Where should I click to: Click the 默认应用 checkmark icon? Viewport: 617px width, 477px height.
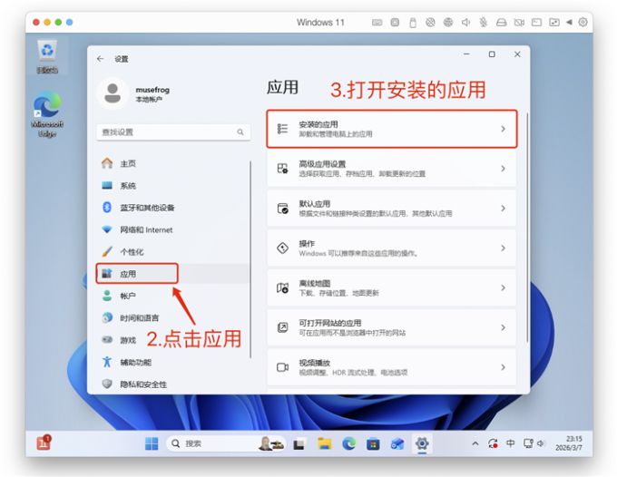tap(282, 209)
